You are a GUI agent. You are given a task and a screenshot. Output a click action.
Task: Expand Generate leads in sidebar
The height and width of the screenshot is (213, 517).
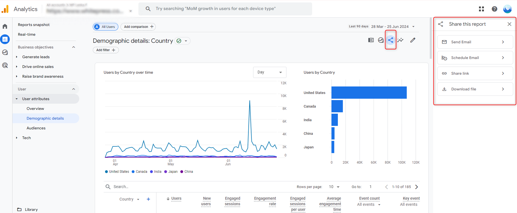[x=17, y=57]
